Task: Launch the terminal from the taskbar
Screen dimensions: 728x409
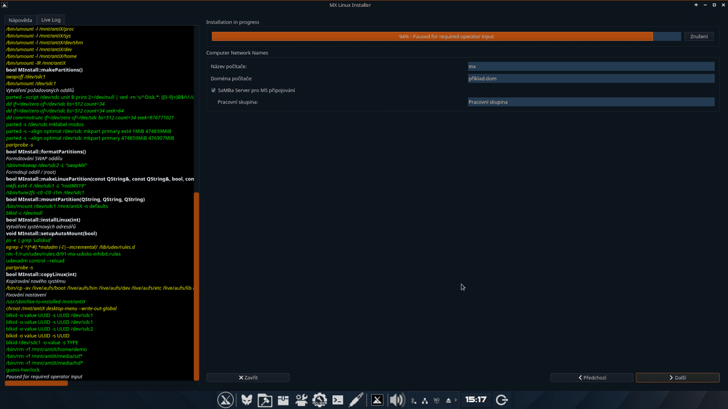Action: 338,400
